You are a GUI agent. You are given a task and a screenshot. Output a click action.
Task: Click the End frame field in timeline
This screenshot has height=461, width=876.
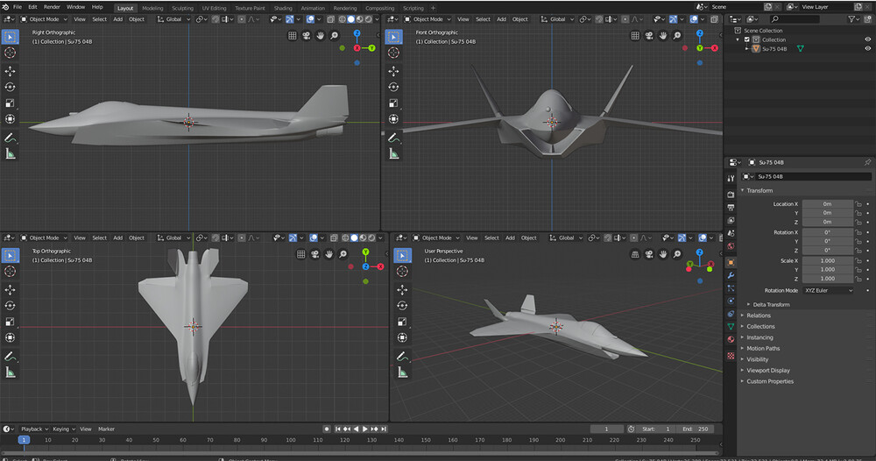[x=694, y=429]
